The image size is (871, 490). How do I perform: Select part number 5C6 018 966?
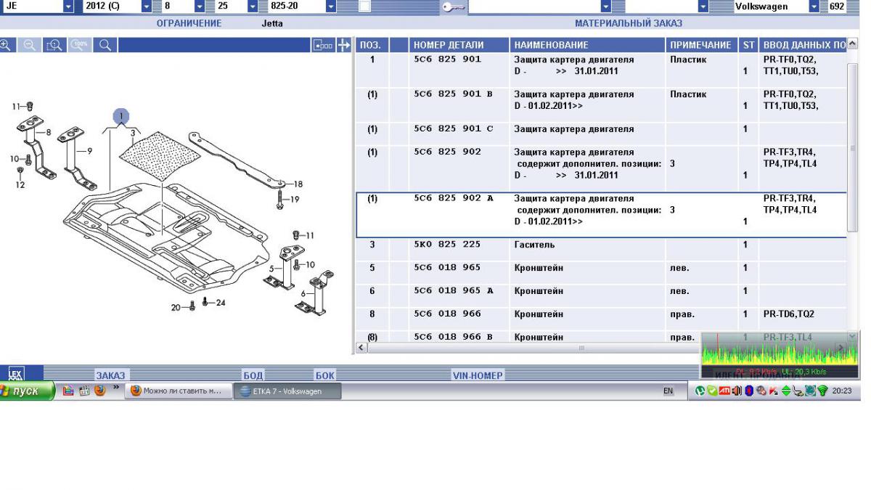(448, 314)
